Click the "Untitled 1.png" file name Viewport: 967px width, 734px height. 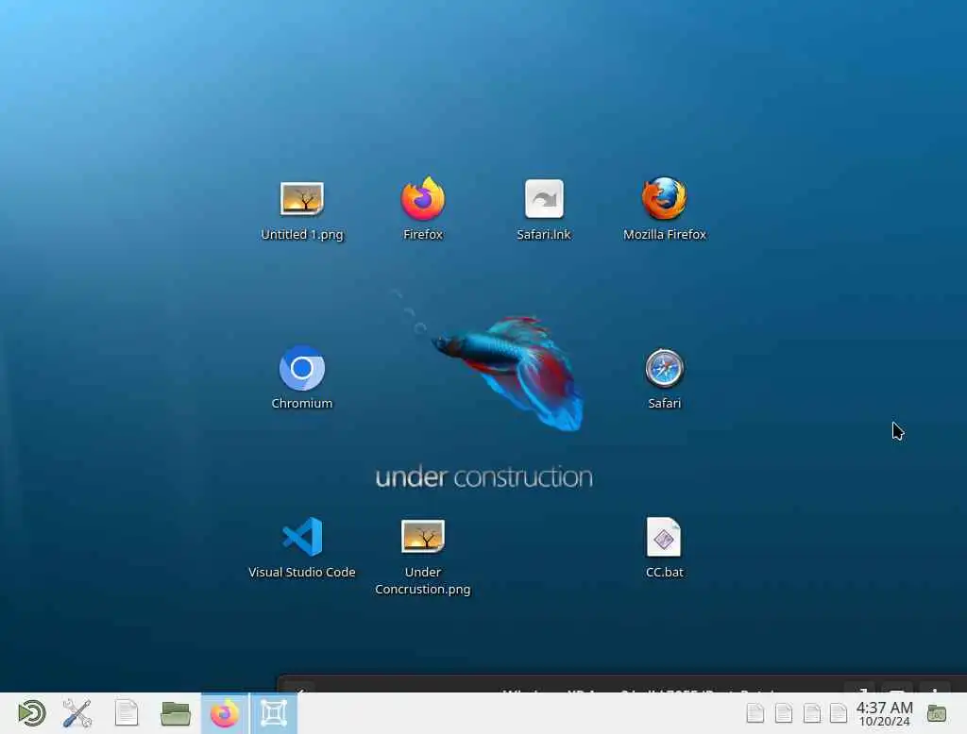pyautogui.click(x=301, y=234)
